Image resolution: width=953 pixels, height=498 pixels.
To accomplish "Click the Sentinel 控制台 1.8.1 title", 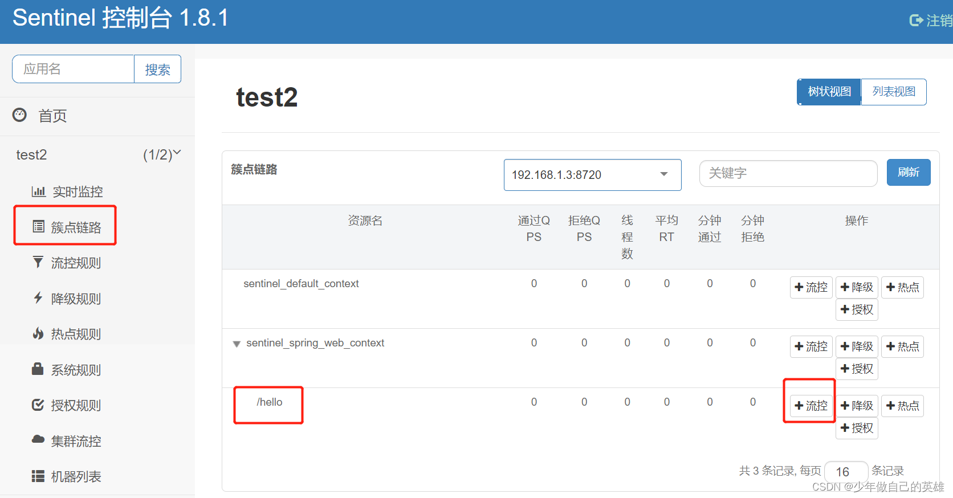I will click(120, 18).
